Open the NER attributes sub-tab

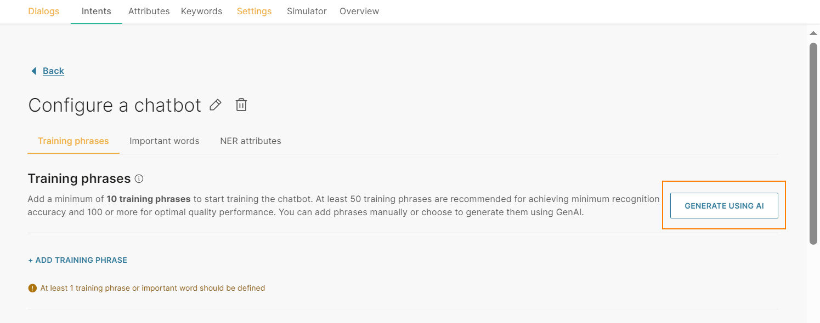click(251, 141)
